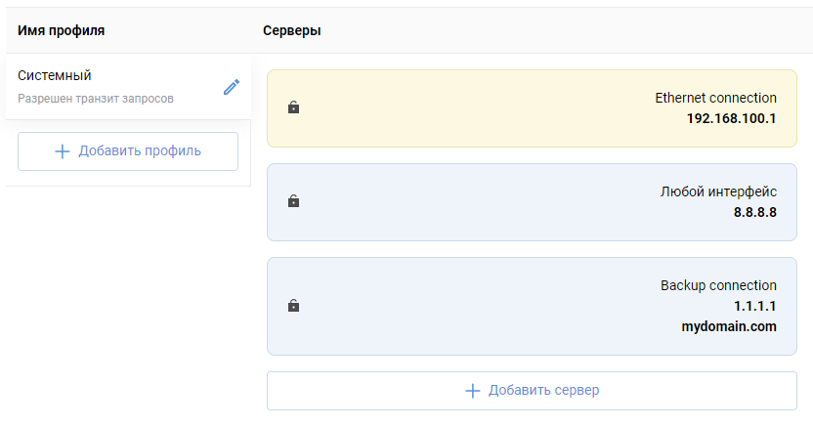This screenshot has width=813, height=425.
Task: Click empty area of the yellow Ethernet card
Action: pyautogui.click(x=469, y=108)
